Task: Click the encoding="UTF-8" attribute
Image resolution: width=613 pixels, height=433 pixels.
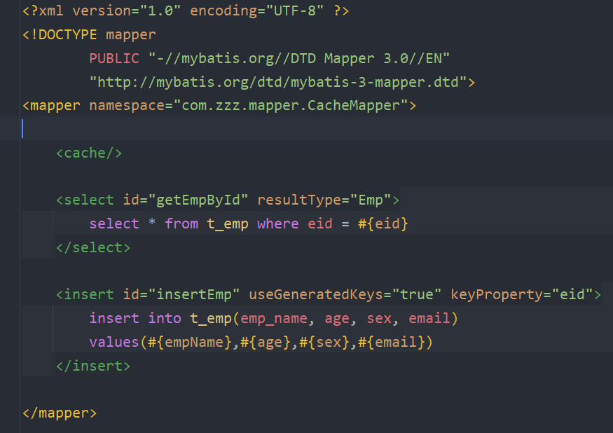Action: (x=257, y=11)
